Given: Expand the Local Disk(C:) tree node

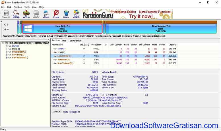Looking at the screenshot, I should pos(6,52).
